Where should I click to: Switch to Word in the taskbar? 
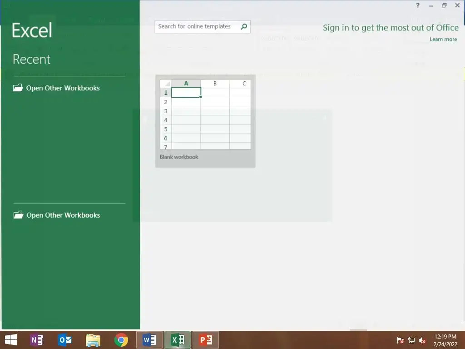coord(149,340)
